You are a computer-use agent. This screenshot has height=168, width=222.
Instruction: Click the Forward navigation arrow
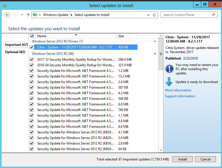click(x=15, y=15)
